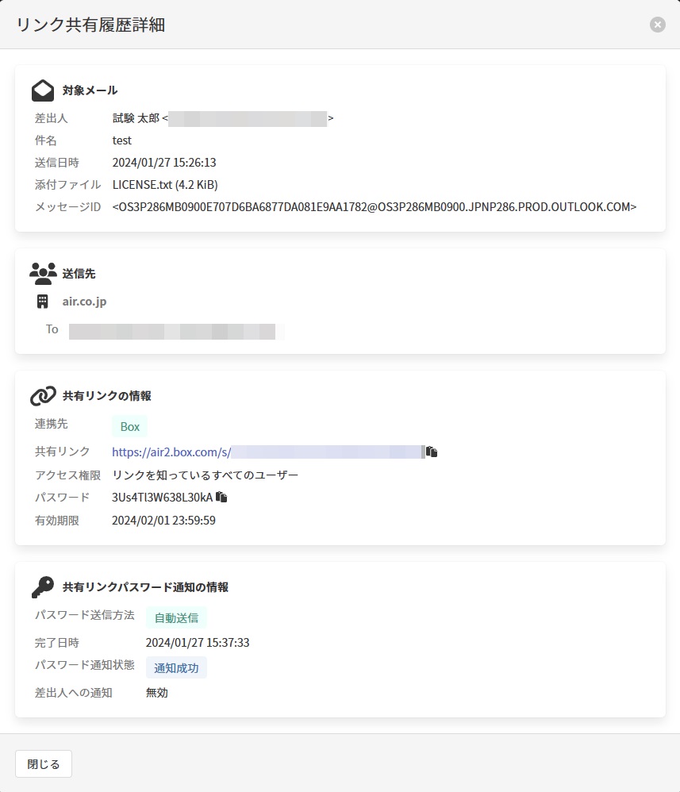Click the 通知成功 status badge
Screen dimensions: 680x792
click(x=176, y=667)
